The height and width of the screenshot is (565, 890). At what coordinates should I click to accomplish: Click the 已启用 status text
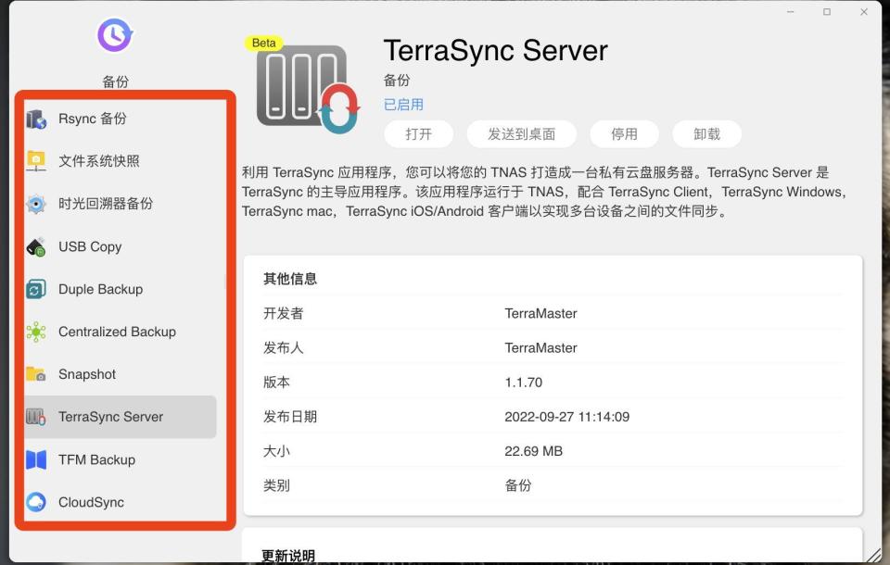[403, 105]
